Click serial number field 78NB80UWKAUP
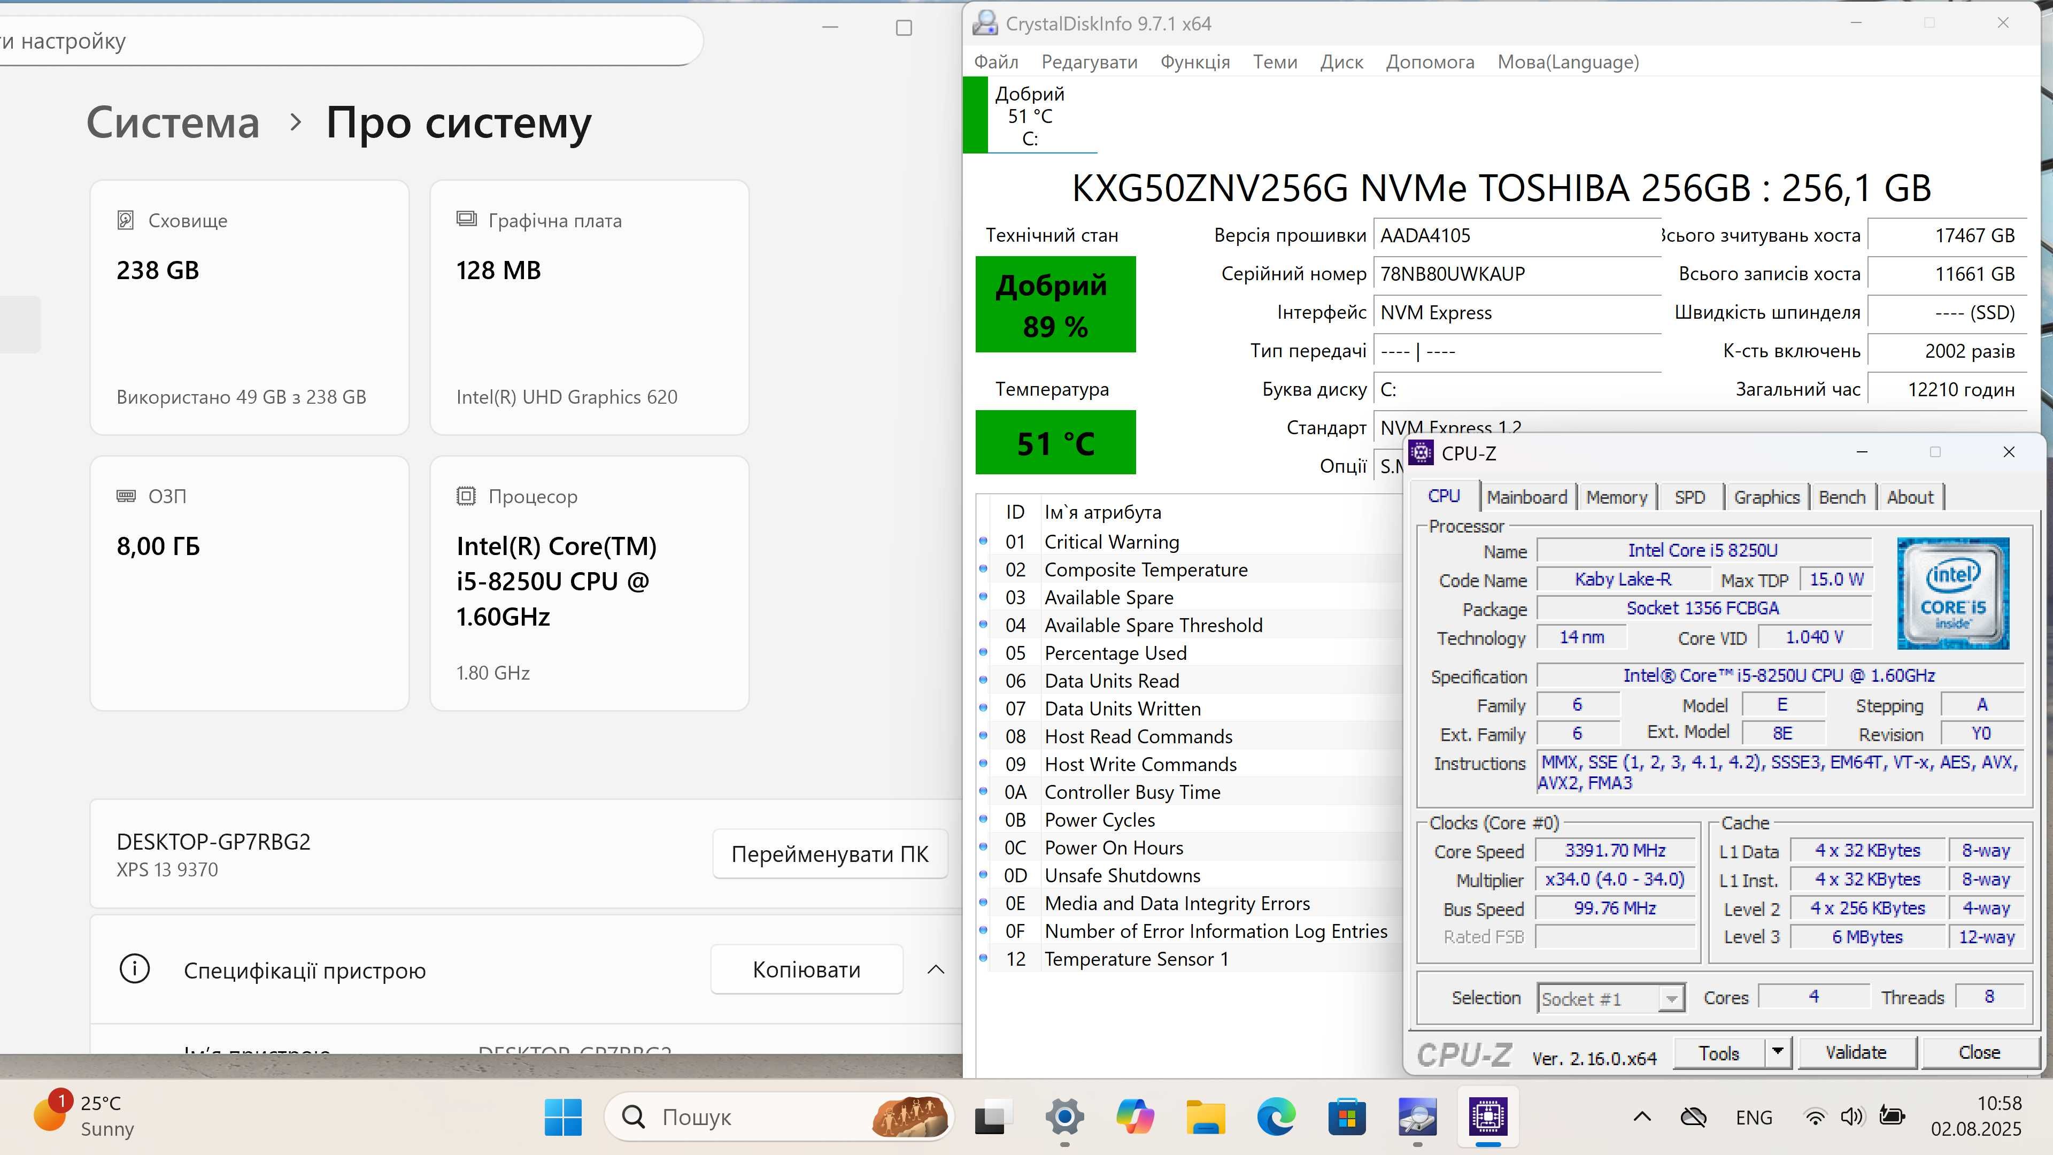The width and height of the screenshot is (2053, 1155). (1517, 274)
